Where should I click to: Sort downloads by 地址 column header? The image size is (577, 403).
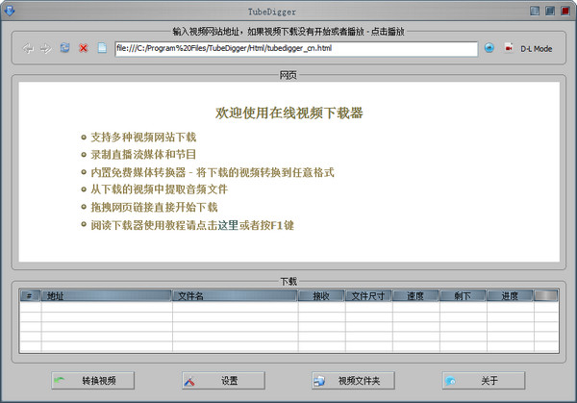[107, 295]
